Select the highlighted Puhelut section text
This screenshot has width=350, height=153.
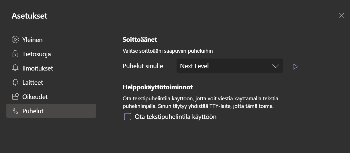click(x=33, y=111)
